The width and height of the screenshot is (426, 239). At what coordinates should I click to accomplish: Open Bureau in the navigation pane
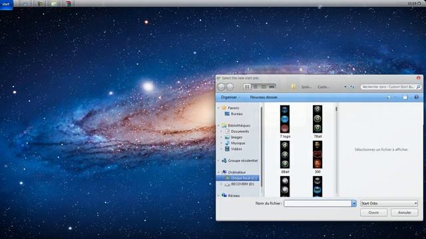pos(237,114)
